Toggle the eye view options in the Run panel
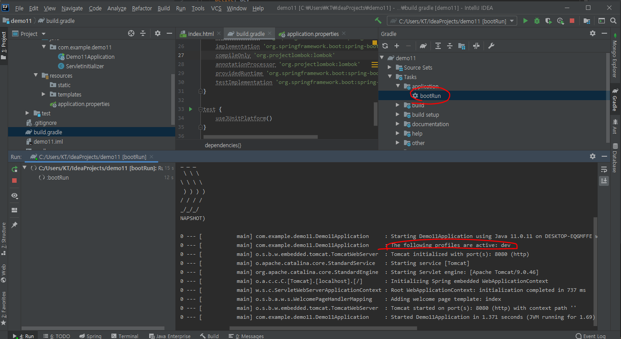The width and height of the screenshot is (621, 339). coord(14,196)
